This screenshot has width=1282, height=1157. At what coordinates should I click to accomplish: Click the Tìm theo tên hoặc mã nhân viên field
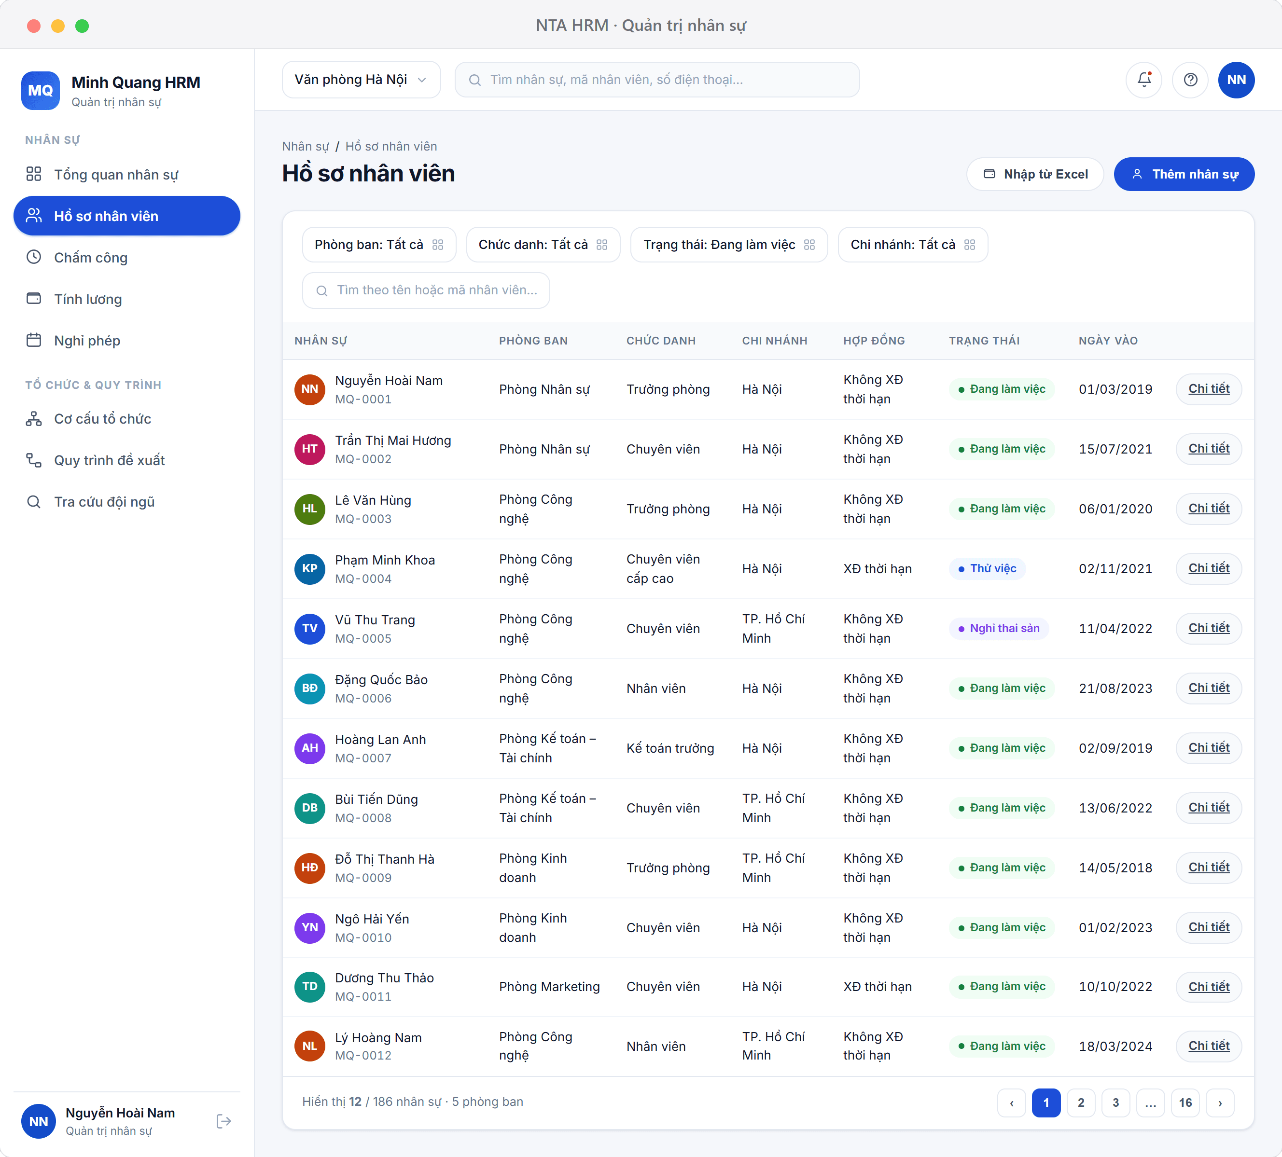point(425,290)
